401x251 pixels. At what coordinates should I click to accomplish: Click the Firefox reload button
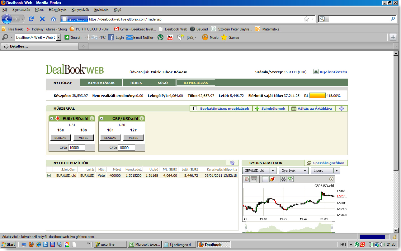31,19
